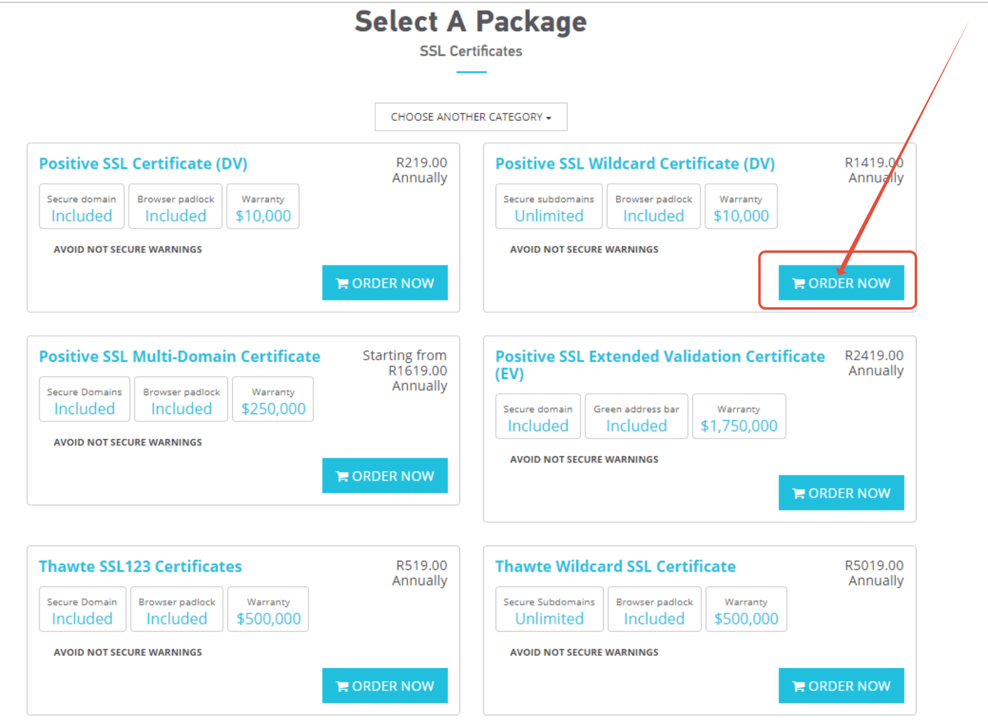Click Avoid Not Secure Warnings in Thawte SSL123
This screenshot has width=988, height=725.
pyautogui.click(x=128, y=652)
